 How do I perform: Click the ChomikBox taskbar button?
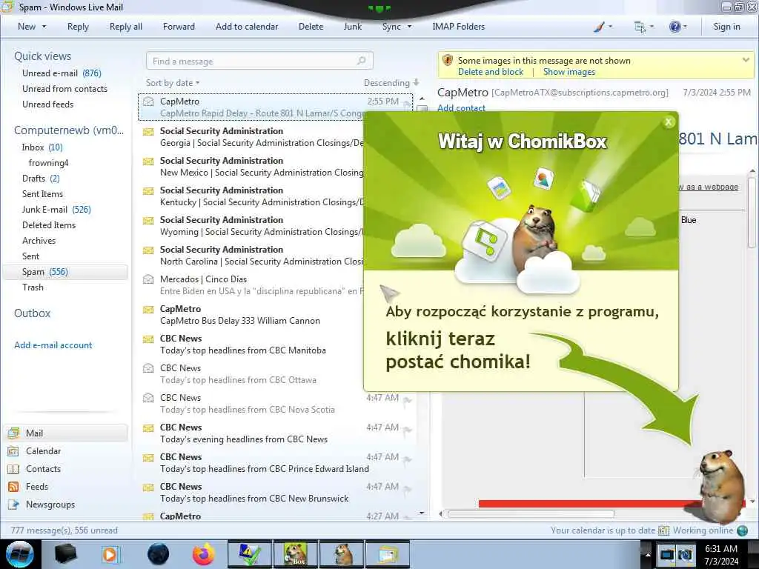[x=295, y=554]
